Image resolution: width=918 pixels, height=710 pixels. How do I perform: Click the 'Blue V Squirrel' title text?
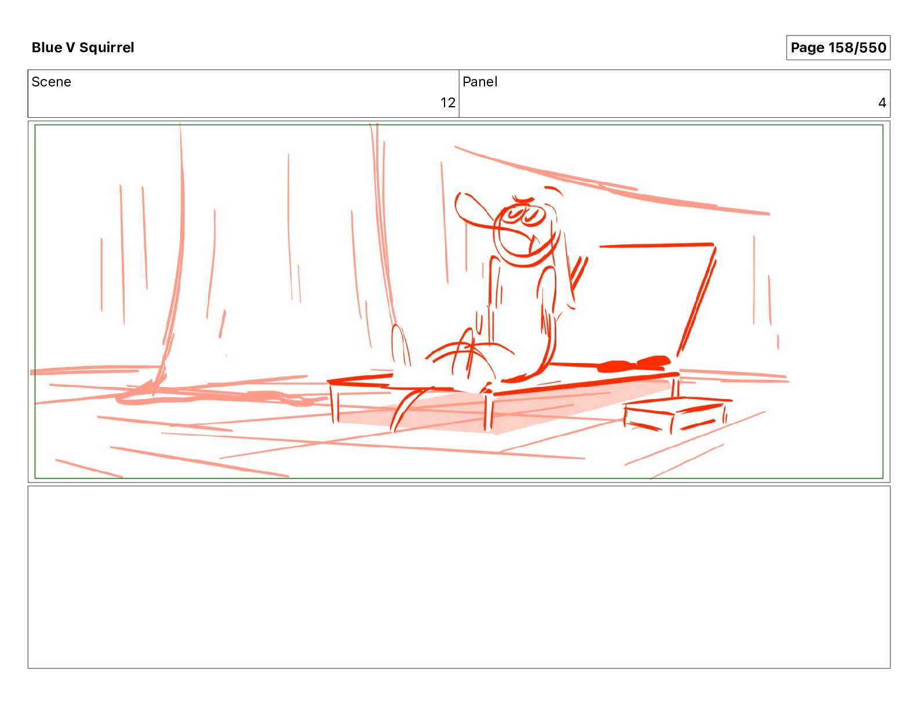pos(83,48)
